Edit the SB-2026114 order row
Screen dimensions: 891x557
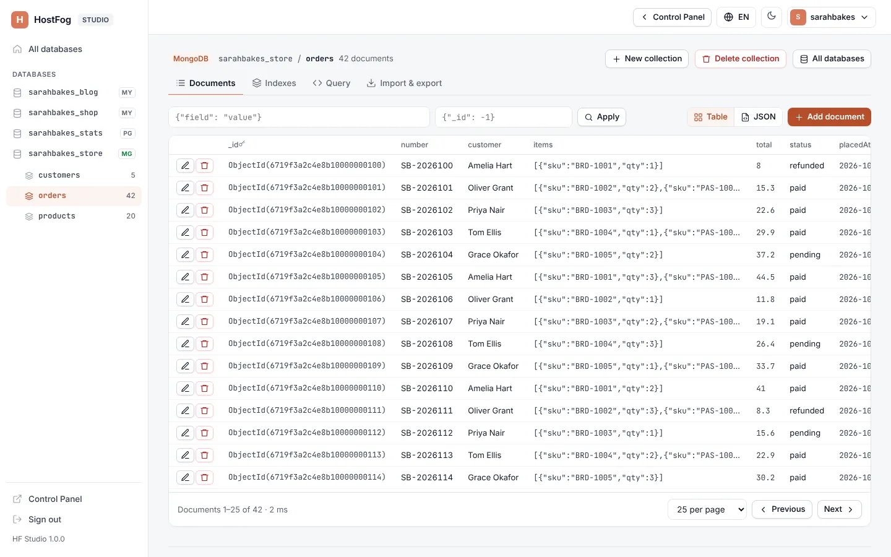(185, 478)
